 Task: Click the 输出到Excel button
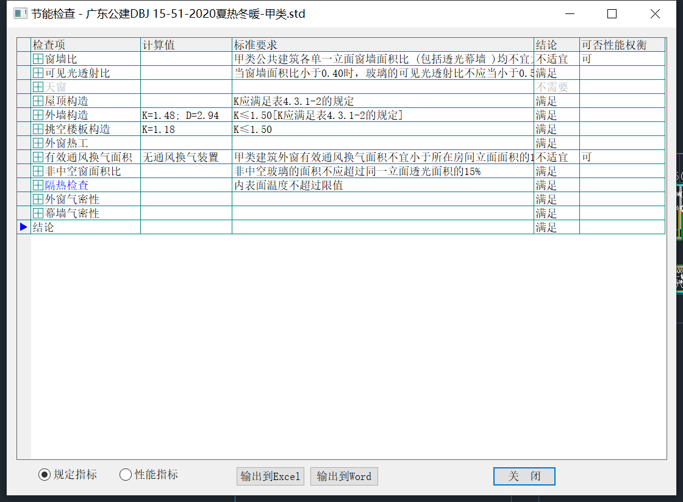pos(271,476)
